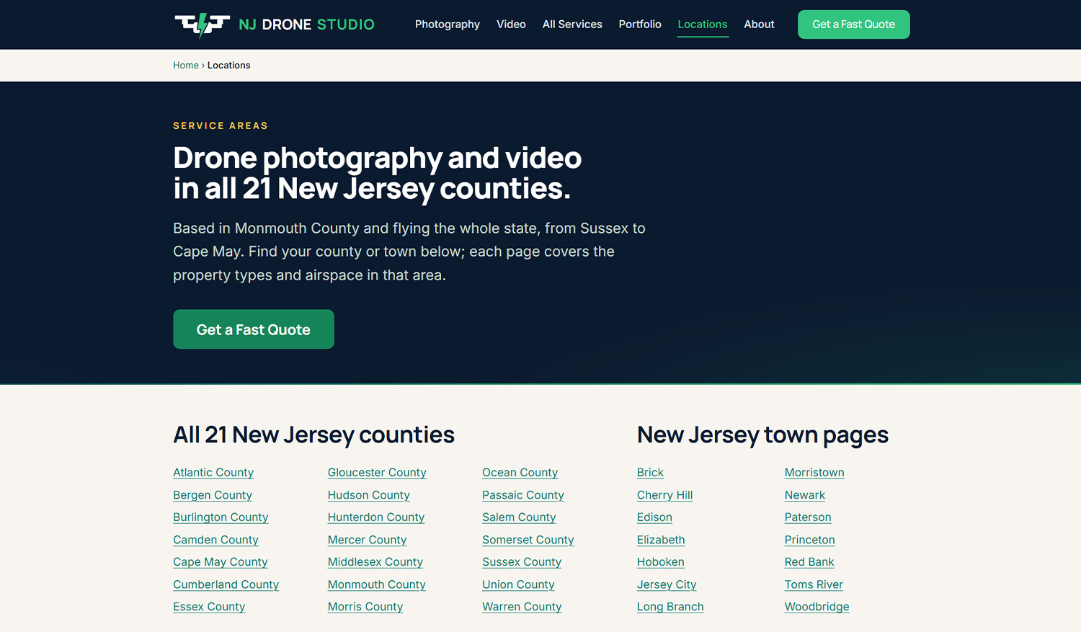Image resolution: width=1081 pixels, height=632 pixels.
Task: Visit the Burlington County page link
Action: point(221,517)
